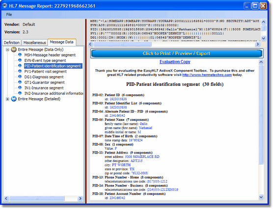Screen dimensions: 273x209
Task: Click the Print / Preview / Export button
Action: [x=177, y=53]
